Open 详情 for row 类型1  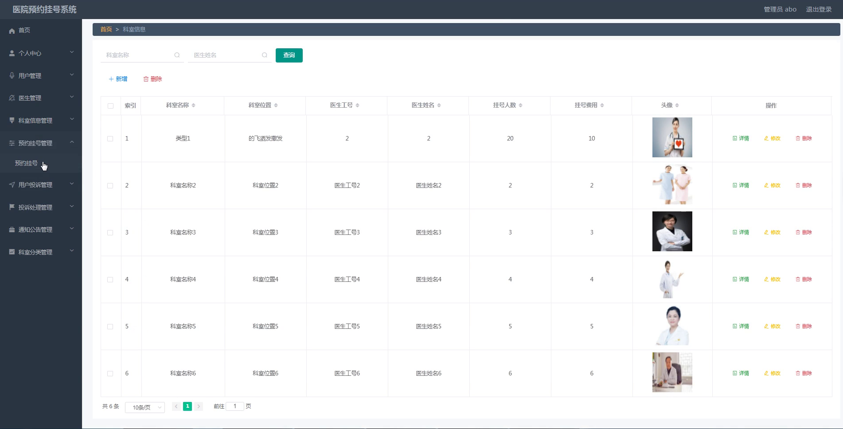click(x=741, y=138)
